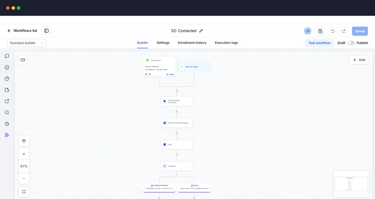
Task: Fit workflow to screen icon
Action: tap(24, 191)
